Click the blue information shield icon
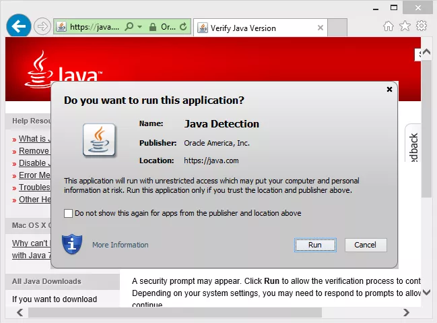437x323 pixels. pyautogui.click(x=72, y=244)
